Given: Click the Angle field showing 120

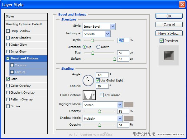Looking at the screenshot, I should point(102,75).
